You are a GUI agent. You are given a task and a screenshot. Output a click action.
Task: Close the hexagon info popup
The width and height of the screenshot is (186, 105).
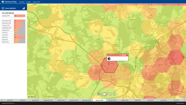(x=127, y=55)
